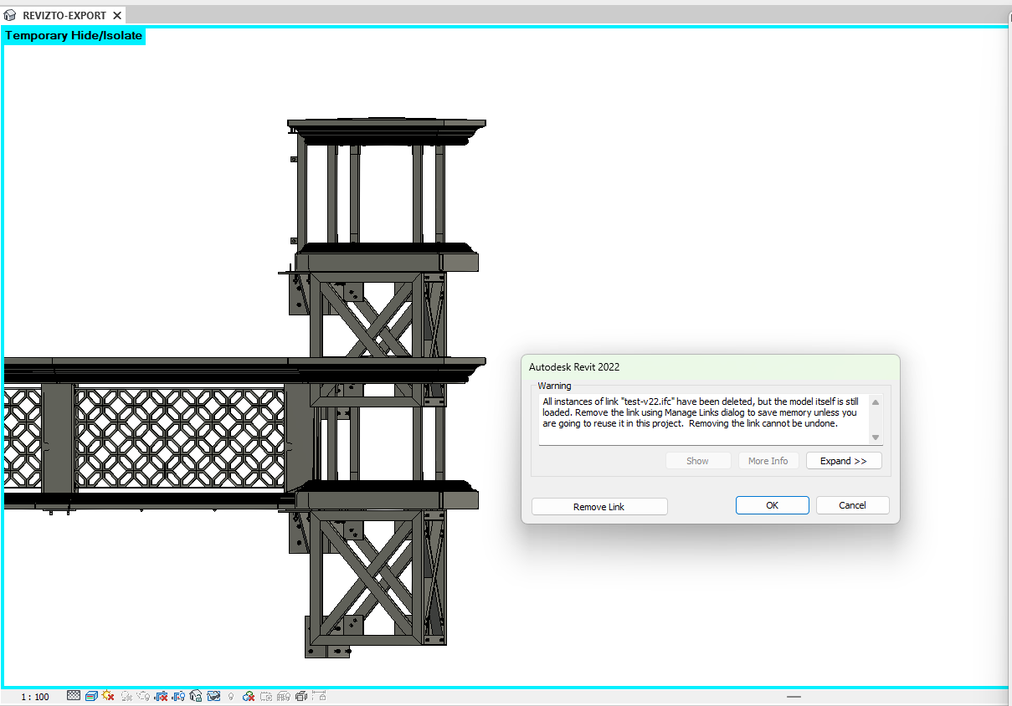Click Cancel in the warning dialog

pyautogui.click(x=852, y=505)
